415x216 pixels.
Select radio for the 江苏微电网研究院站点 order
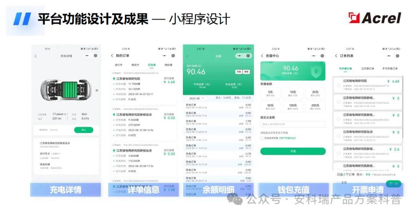coord(339,136)
